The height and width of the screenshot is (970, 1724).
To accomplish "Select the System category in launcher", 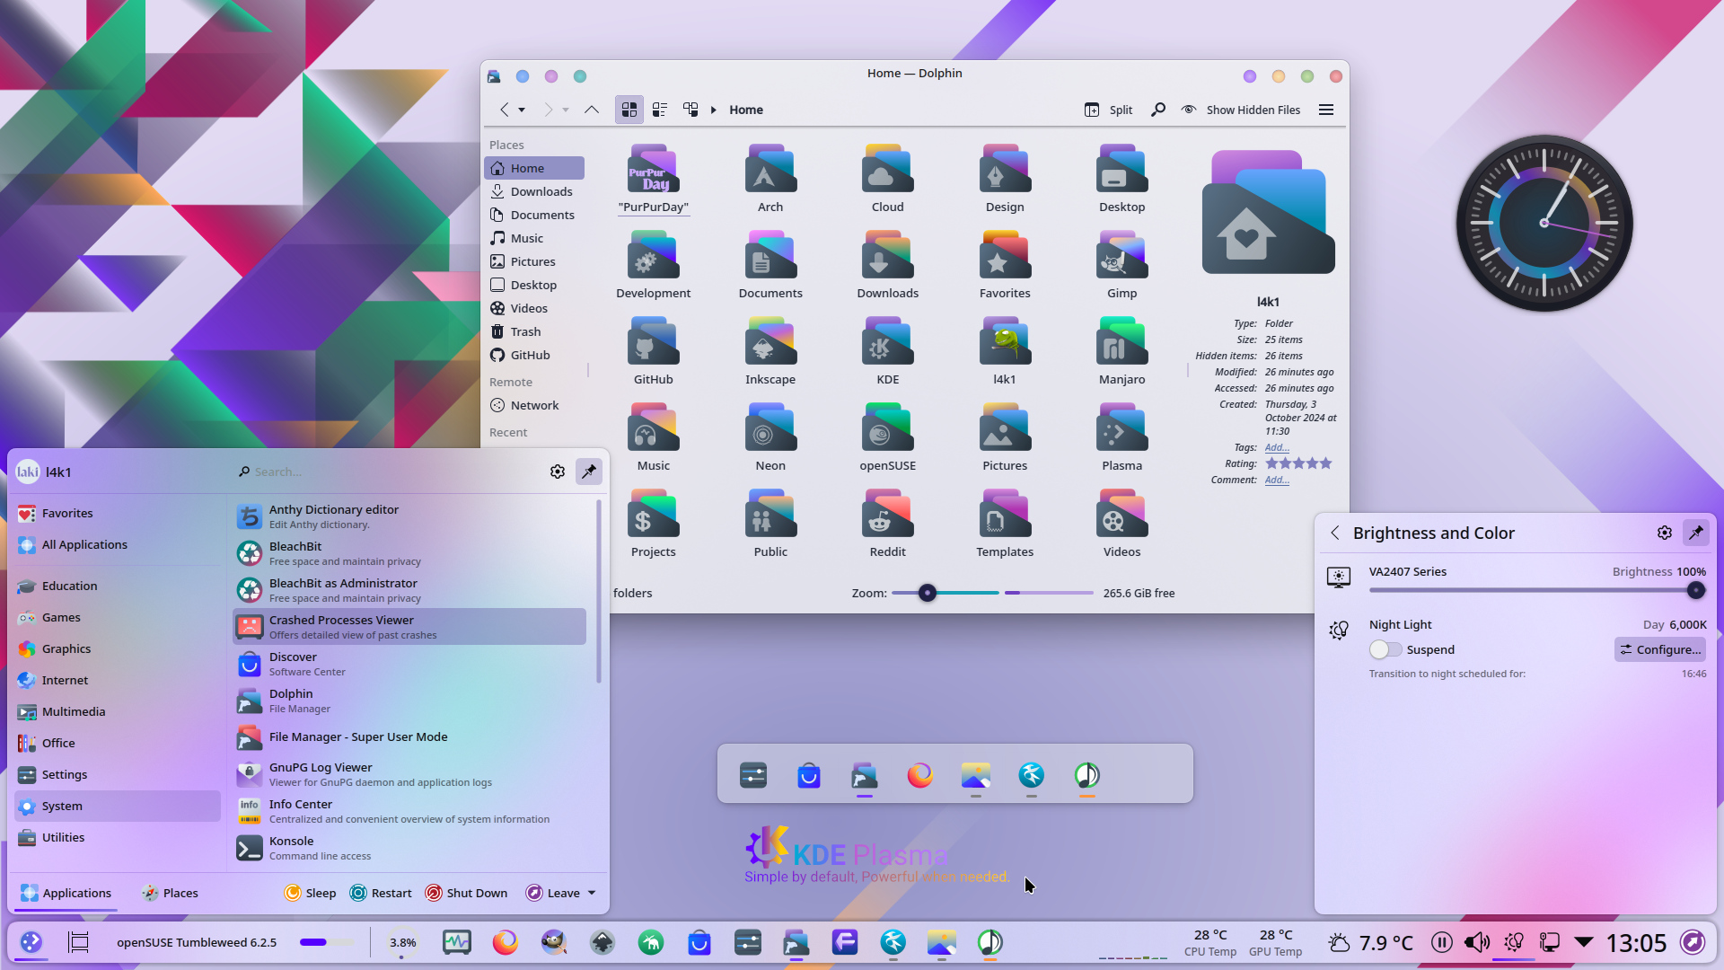I will click(x=118, y=806).
